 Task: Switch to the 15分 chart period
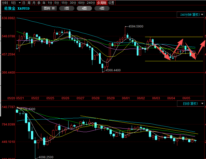click(64, 3)
